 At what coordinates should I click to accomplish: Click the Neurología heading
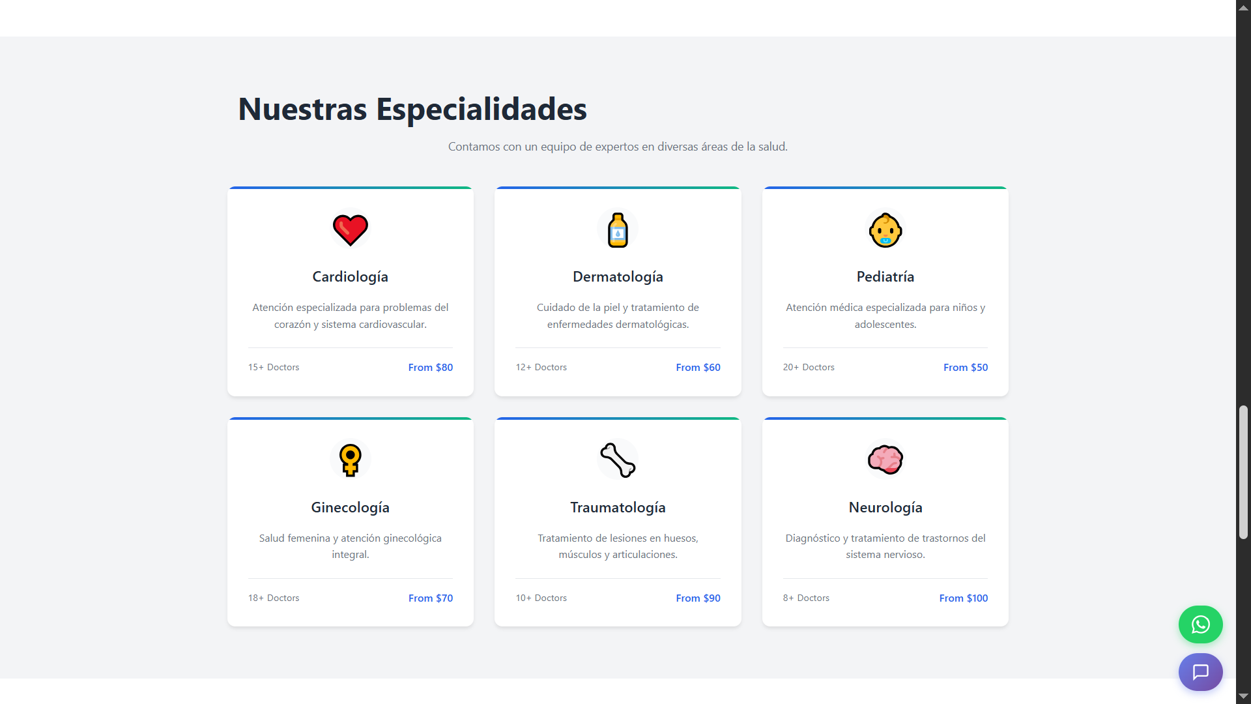[x=885, y=508]
